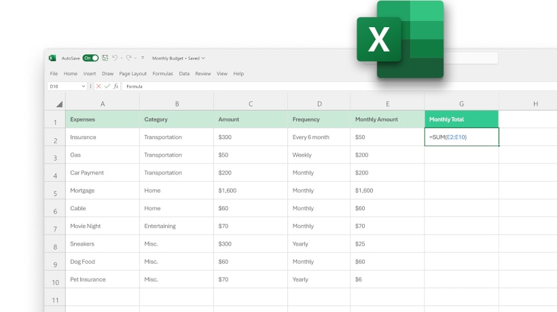Open the Draw tab
This screenshot has height=312, width=557.
107,74
